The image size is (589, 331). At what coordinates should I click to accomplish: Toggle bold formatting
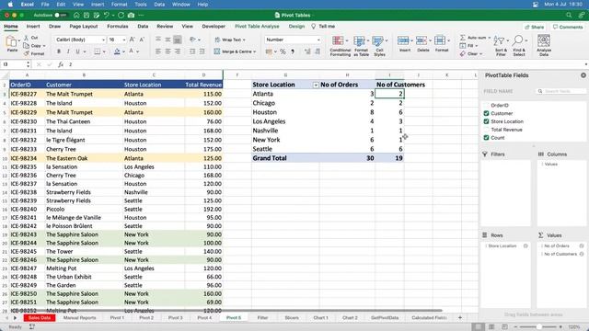(x=59, y=51)
